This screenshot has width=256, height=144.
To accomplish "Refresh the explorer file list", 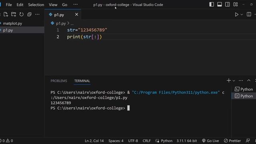I will tap(21, 14).
